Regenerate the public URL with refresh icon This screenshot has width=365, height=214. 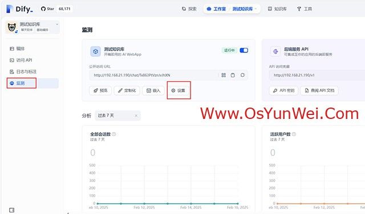coord(242,75)
